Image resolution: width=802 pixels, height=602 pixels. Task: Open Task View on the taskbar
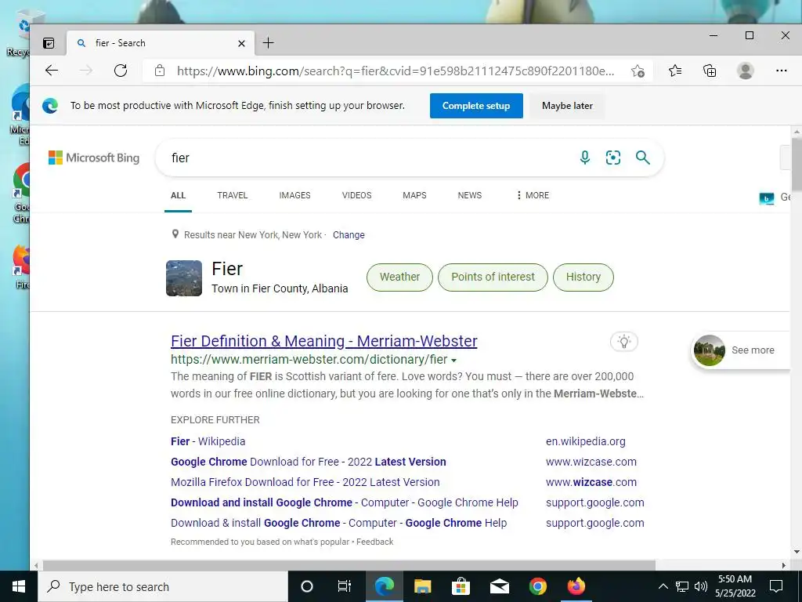pyautogui.click(x=345, y=586)
